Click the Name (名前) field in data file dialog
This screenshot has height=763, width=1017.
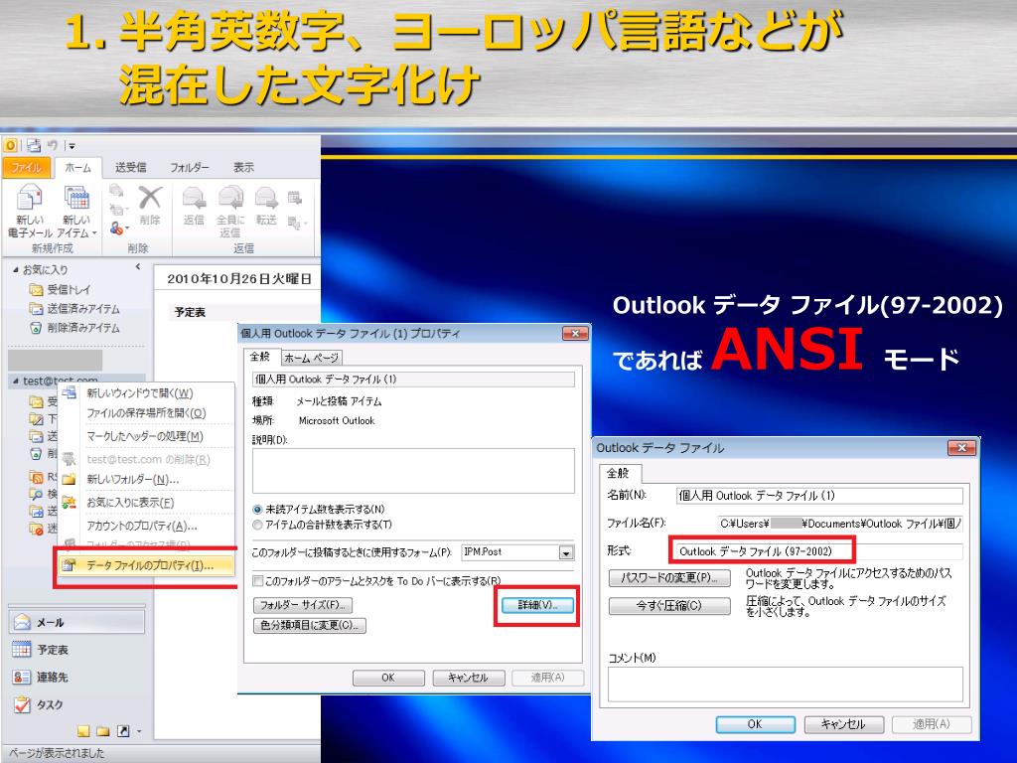coord(819,496)
